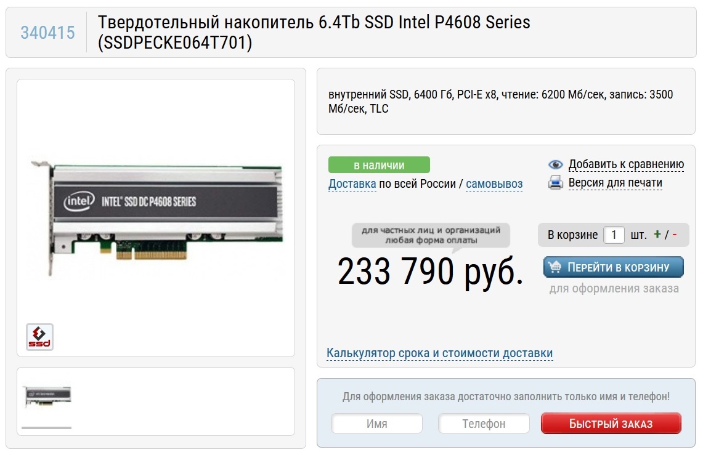
Task: Click the cart quantity field
Action: [x=614, y=235]
